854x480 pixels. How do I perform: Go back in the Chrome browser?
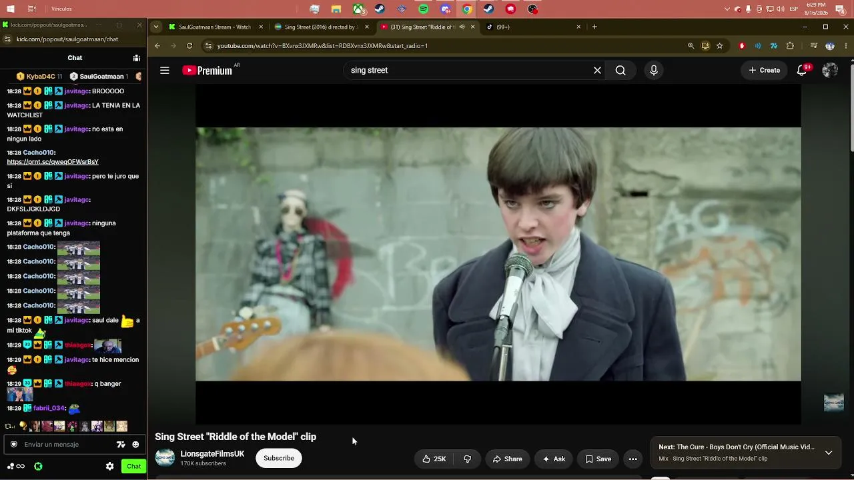point(157,46)
